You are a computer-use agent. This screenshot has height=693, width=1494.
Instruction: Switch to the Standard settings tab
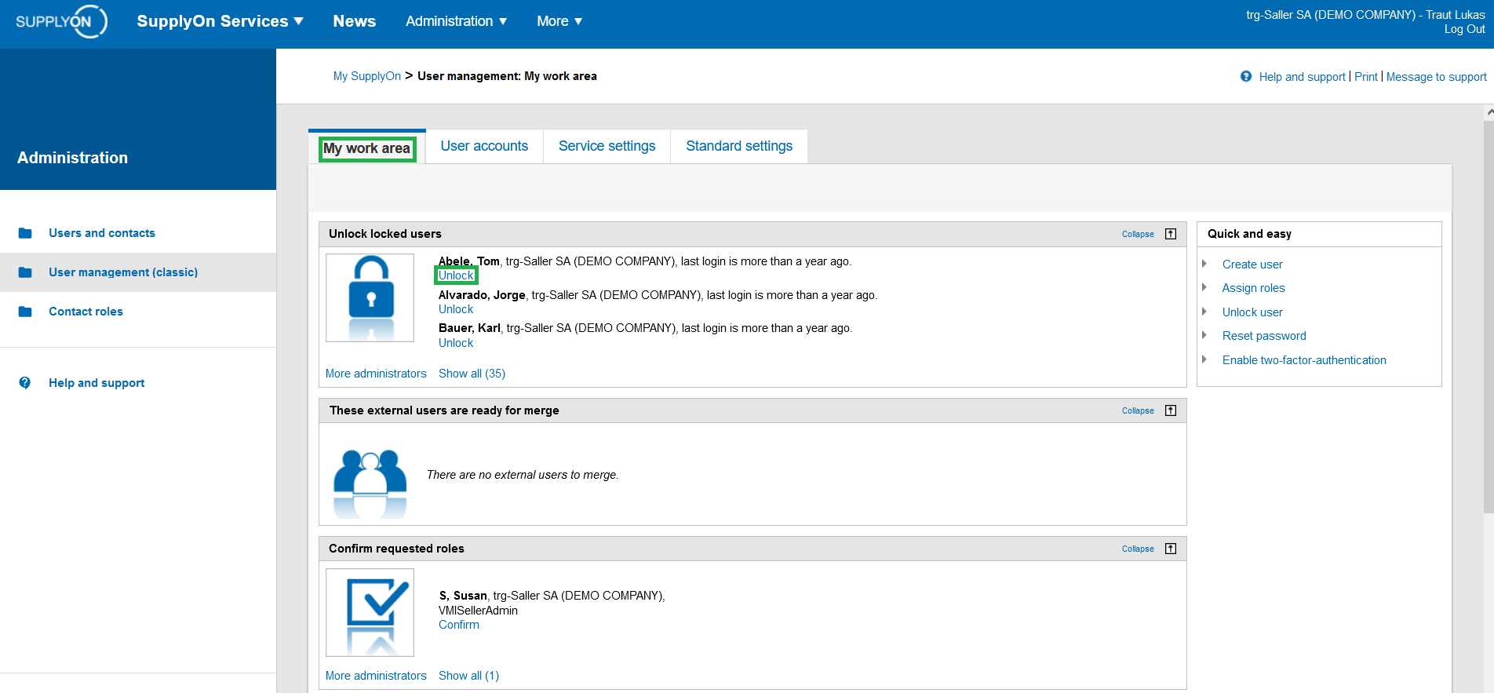pyautogui.click(x=739, y=146)
